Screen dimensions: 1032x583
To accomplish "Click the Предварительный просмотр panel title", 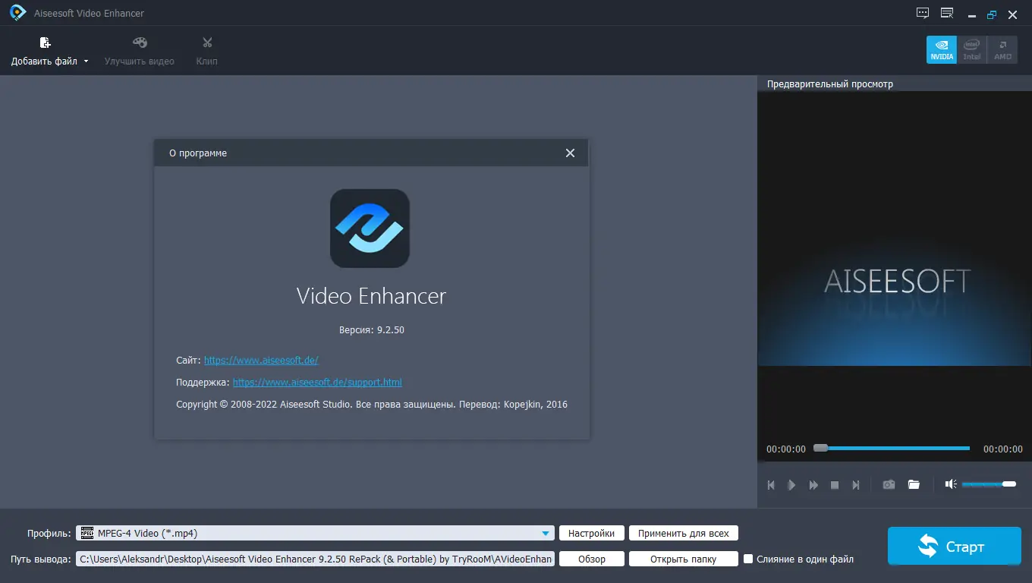I will 830,84.
